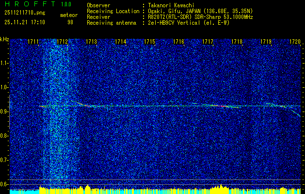Click the Receiving Location field label
The width and height of the screenshot is (305, 194).
(113, 11)
